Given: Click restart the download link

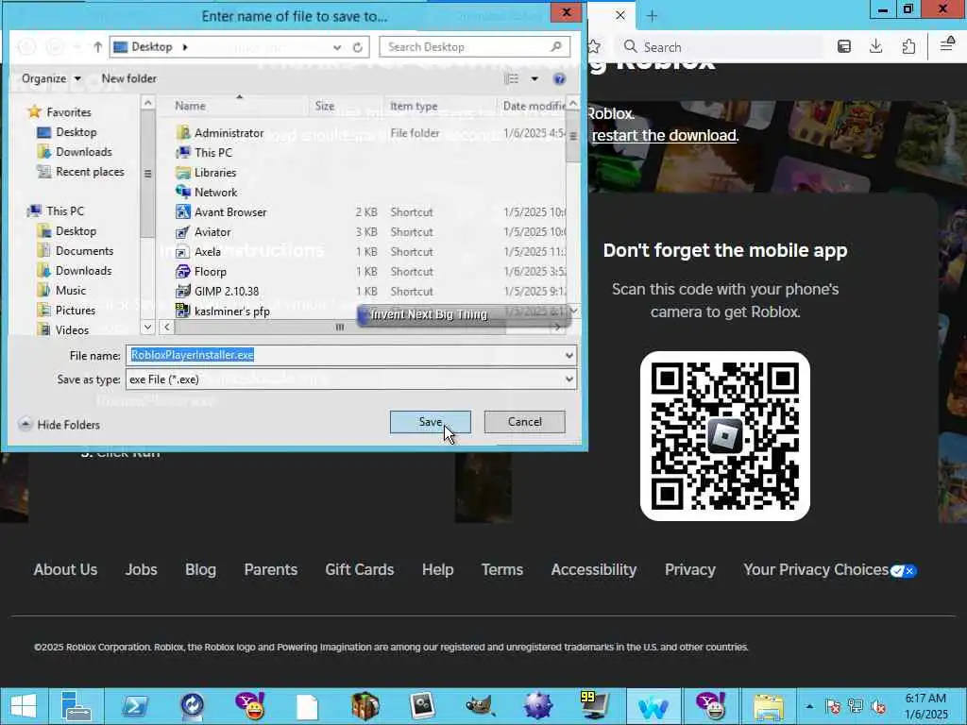Looking at the screenshot, I should click(664, 135).
